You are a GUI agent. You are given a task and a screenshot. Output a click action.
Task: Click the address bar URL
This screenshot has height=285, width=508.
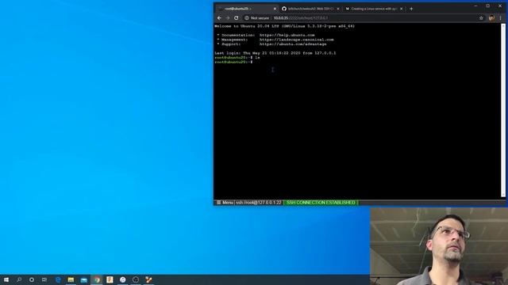click(x=301, y=18)
